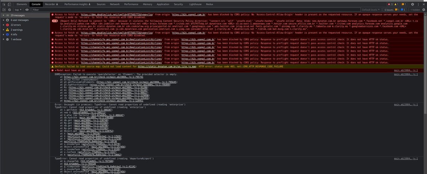Open the top execution context dropdown
427x174 pixels.
[x=18, y=10]
